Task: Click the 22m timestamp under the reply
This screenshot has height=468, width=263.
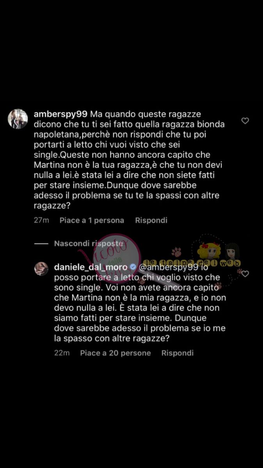Action: click(x=62, y=353)
